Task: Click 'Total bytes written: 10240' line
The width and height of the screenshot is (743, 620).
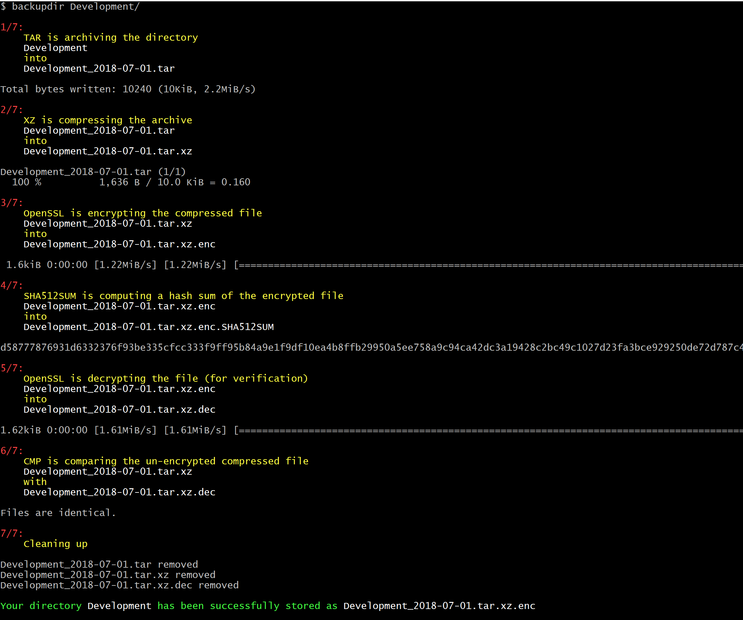Action: pos(128,89)
